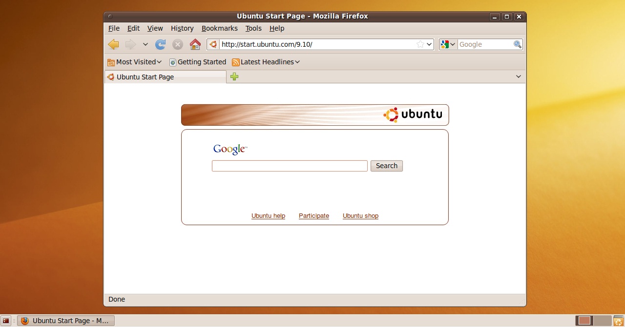Click the Forward arrow button
Viewport: 625px width, 327px height.
(130, 44)
